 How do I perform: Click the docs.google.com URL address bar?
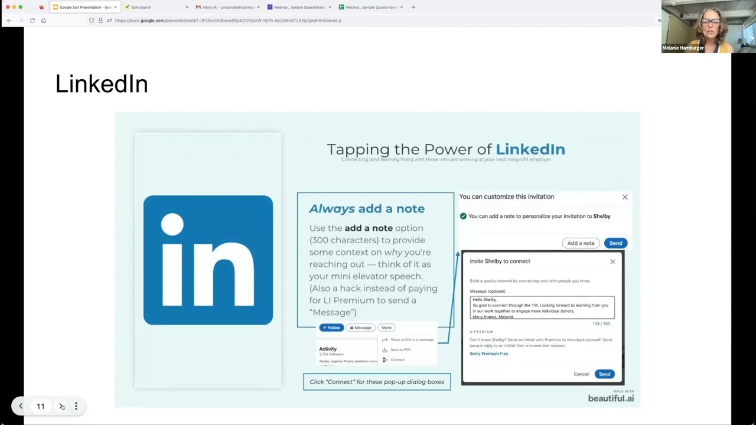[228, 20]
